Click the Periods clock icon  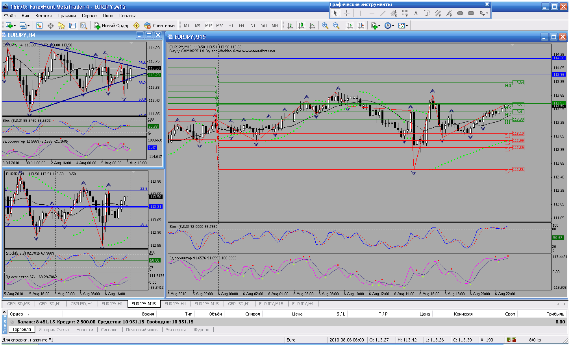387,26
